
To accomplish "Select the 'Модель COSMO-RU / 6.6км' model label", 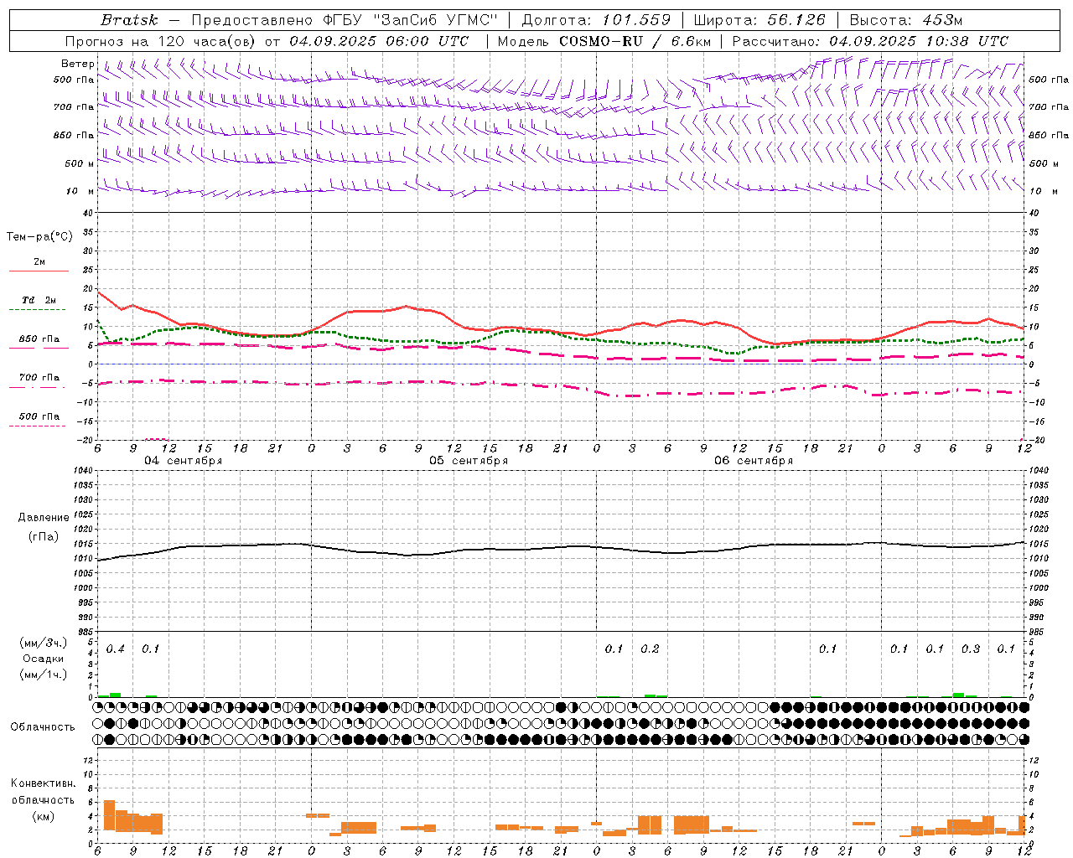I will tap(604, 41).
